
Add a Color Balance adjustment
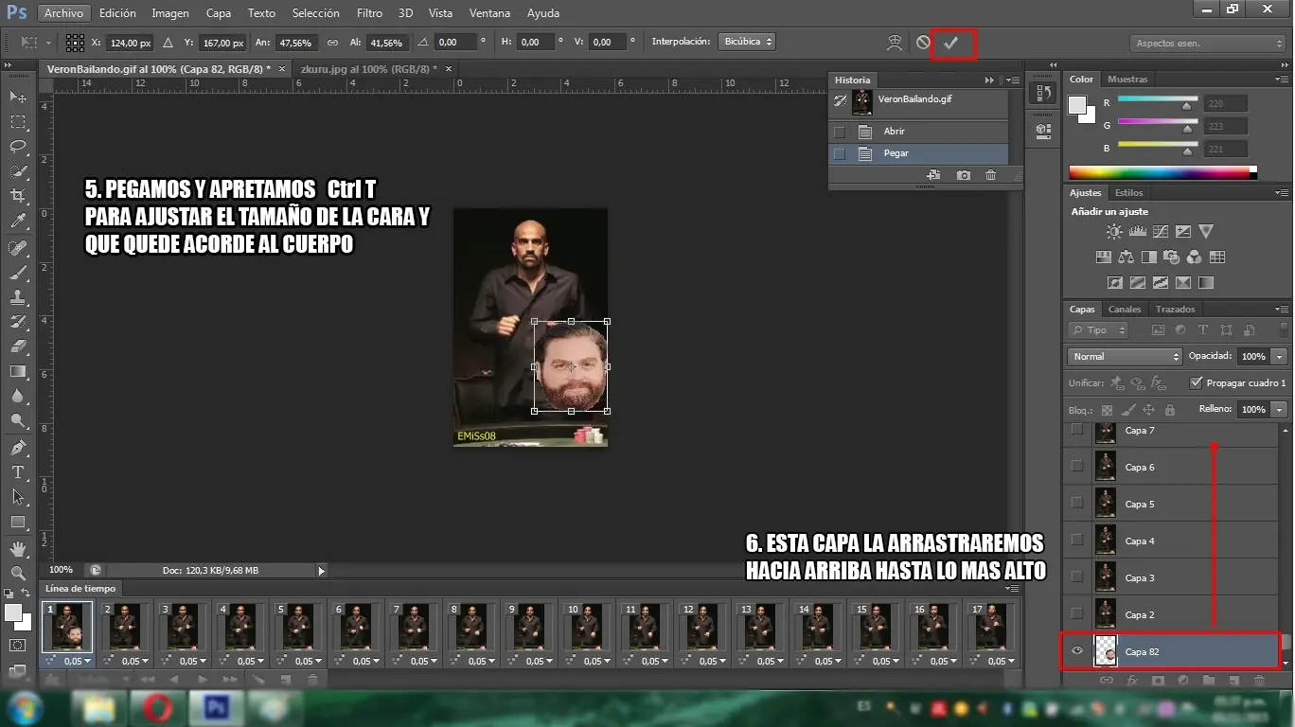click(x=1126, y=257)
